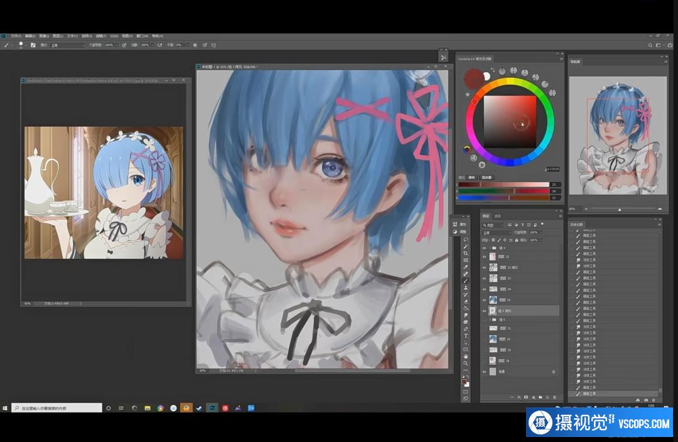
Task: Open the collapsed Adjustments panel icon
Action: [455, 232]
